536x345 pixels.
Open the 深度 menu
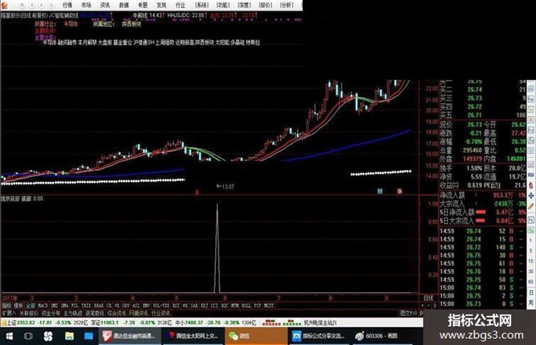coord(244,5)
